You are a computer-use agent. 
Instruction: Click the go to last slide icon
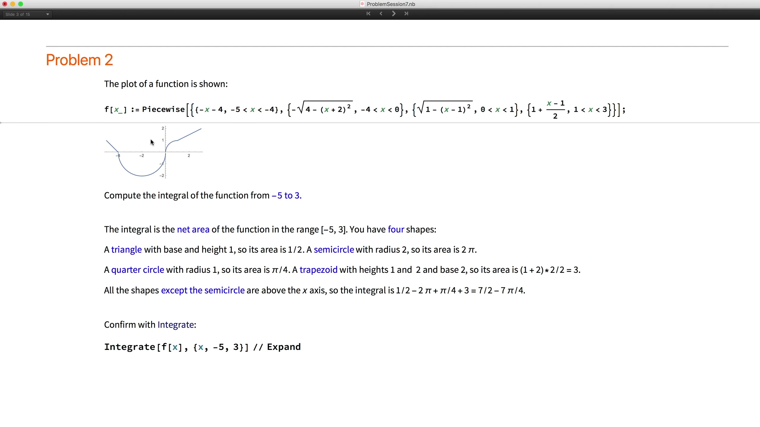click(407, 14)
